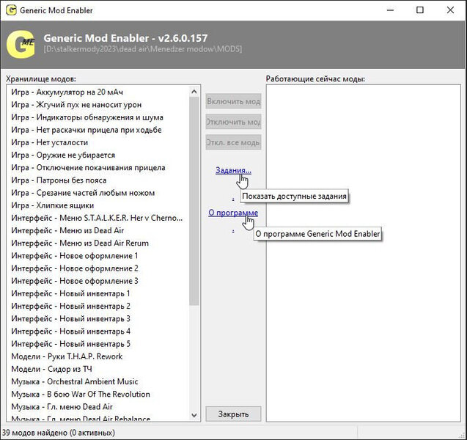Viewport: 467px width, 440px height.
Task: Select mod Игра - Аккумулятор на 20 мАч
Action: click(67, 92)
